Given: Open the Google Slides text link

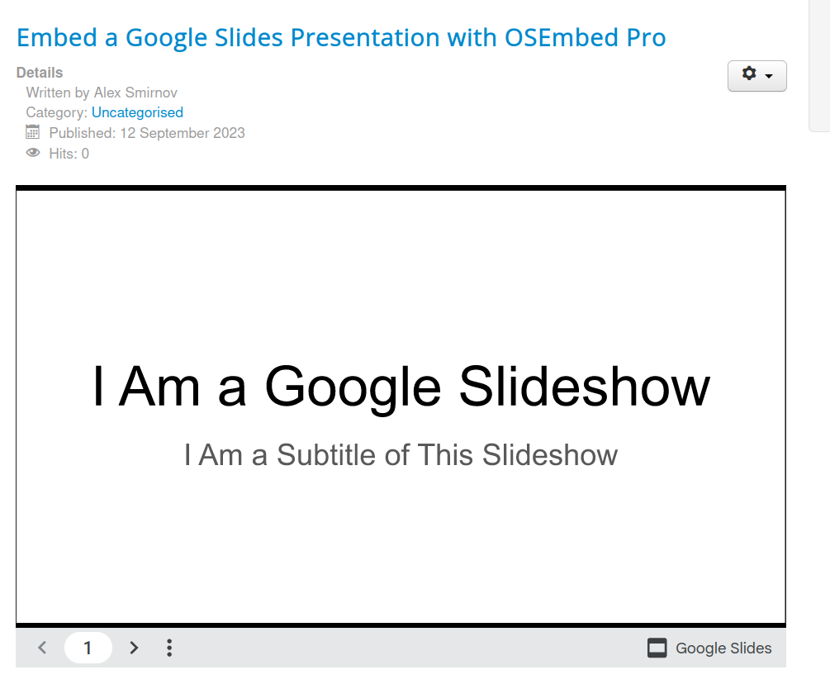Looking at the screenshot, I should tap(723, 648).
